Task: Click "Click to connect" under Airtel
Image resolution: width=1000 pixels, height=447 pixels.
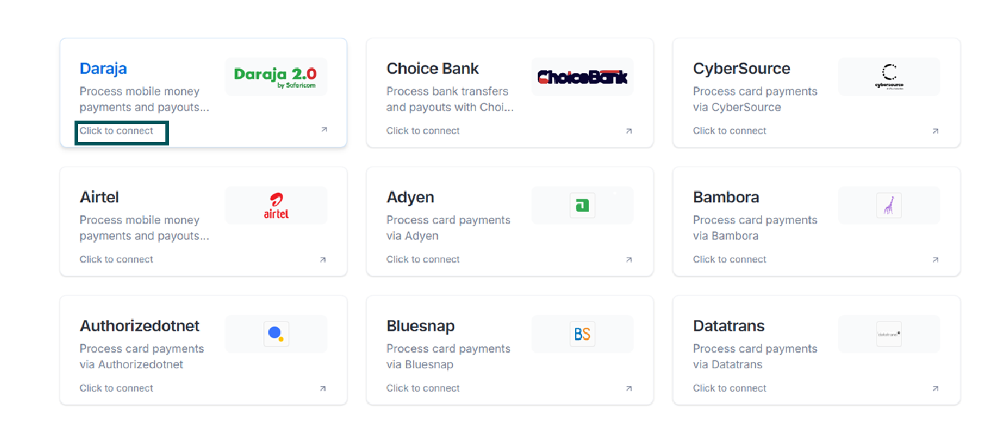Action: 116,260
